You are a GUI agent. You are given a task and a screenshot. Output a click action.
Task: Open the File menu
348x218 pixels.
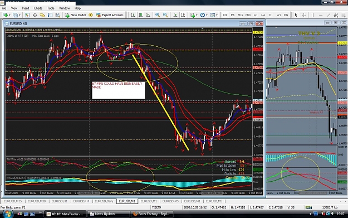click(4, 8)
